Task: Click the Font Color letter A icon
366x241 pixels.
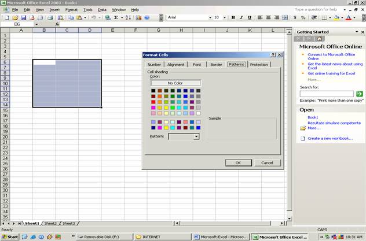Action: click(x=349, y=17)
